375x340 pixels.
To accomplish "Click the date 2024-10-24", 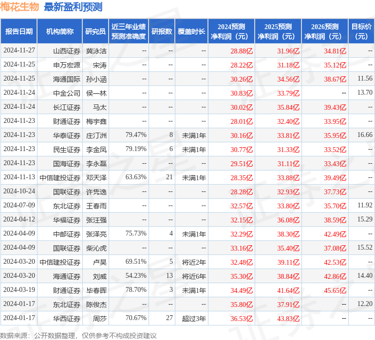I will [19, 191].
